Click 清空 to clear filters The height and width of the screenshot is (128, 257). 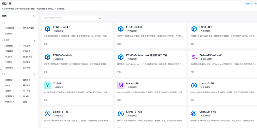(x=34, y=16)
